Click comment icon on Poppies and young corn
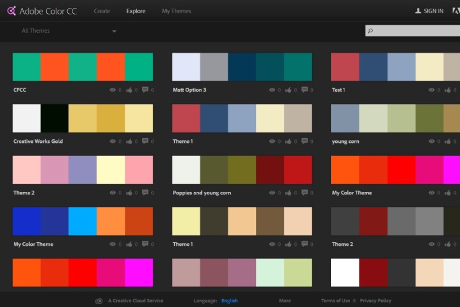This screenshot has width=460, height=307. 304,193
